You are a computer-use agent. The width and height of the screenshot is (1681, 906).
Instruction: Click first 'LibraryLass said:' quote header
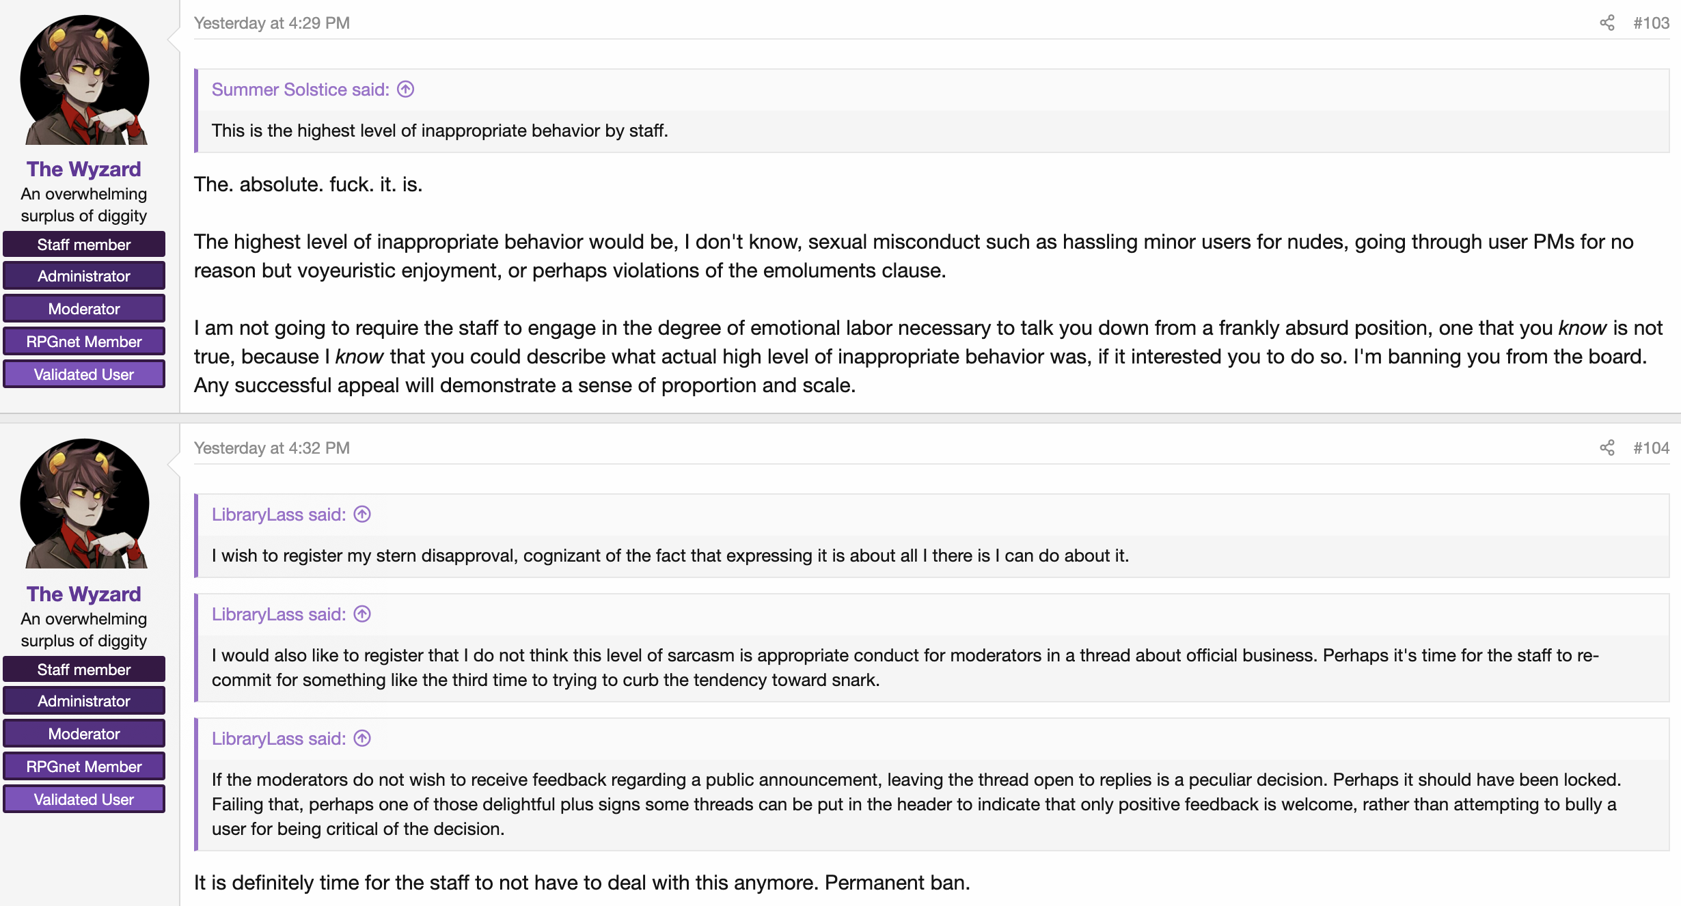279,514
